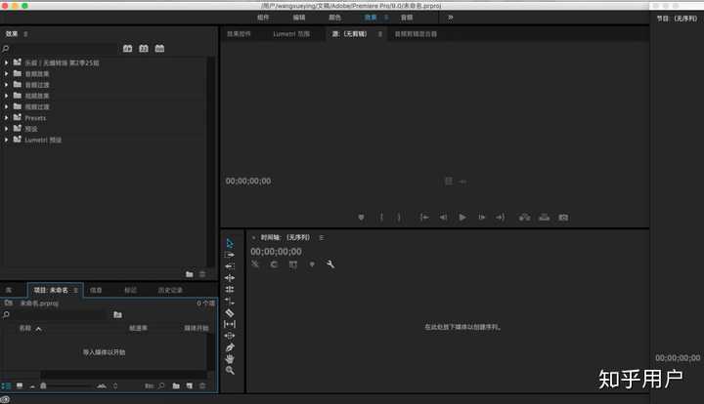Open timeline display settings wrench
This screenshot has width=704, height=404.
[x=330, y=264]
